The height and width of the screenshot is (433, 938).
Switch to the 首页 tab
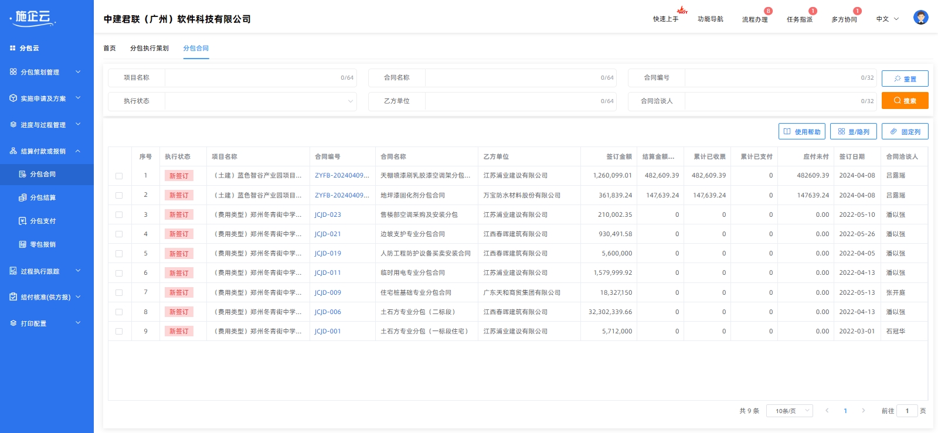click(x=110, y=48)
